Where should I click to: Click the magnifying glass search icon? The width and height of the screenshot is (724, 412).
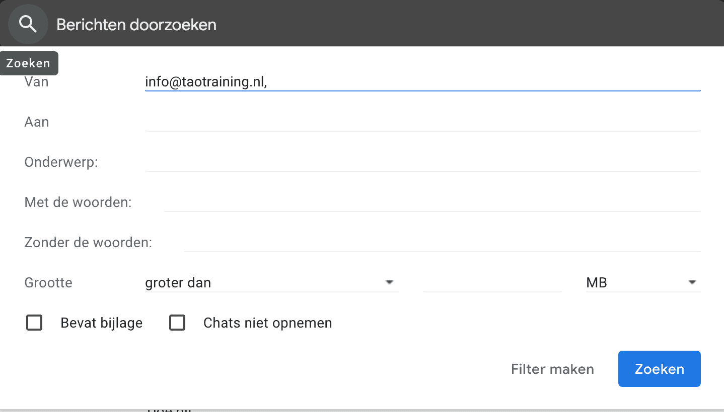click(x=28, y=24)
